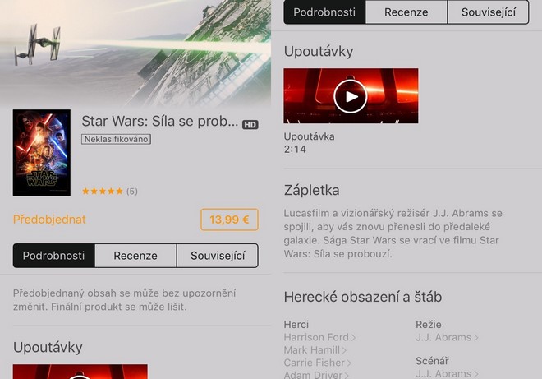Switch to left Související tab
Image resolution: width=542 pixels, height=379 pixels.
point(218,256)
